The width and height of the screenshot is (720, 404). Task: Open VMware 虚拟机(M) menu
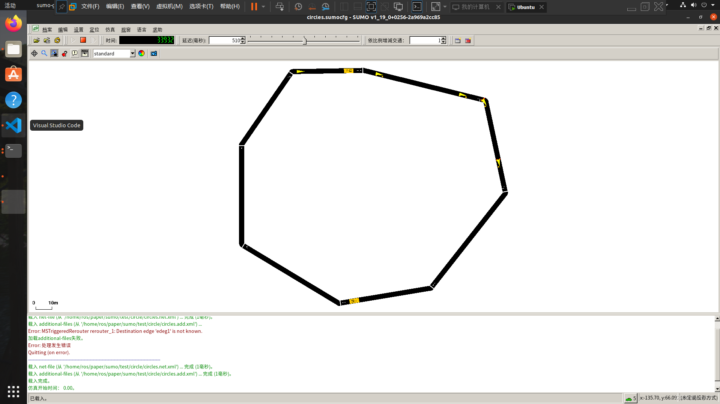170,6
